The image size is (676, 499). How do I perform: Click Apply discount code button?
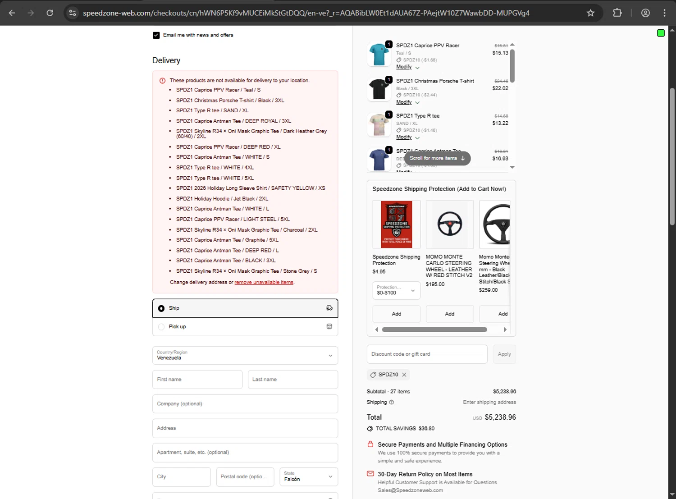[x=504, y=354]
